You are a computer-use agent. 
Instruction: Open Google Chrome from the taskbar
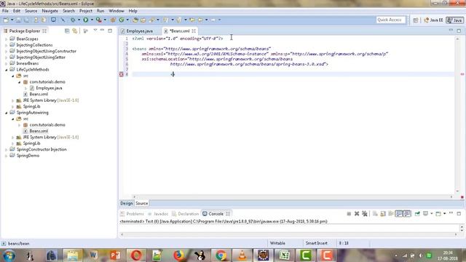coord(221,255)
